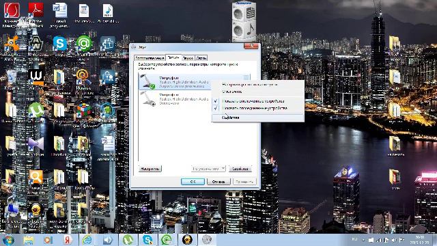Open Skype from the desktop shortcut
Image resolution: width=437 pixels, height=246 pixels.
(x=59, y=44)
